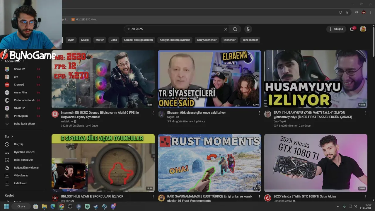The image size is (375, 211).
Task: Start voice search with the microphone
Action: click(248, 29)
